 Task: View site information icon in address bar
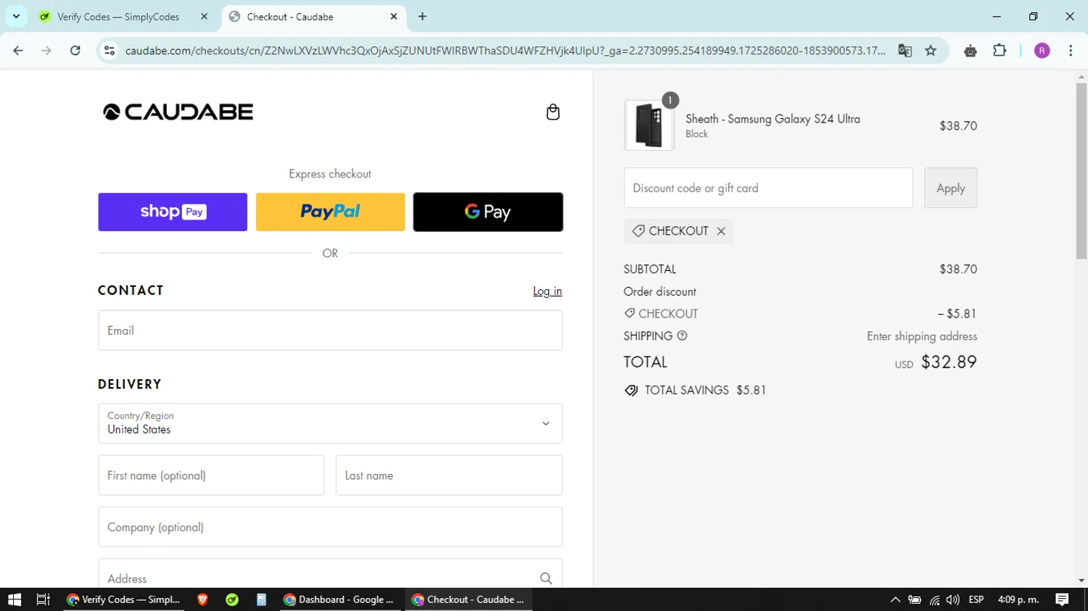pyautogui.click(x=110, y=51)
